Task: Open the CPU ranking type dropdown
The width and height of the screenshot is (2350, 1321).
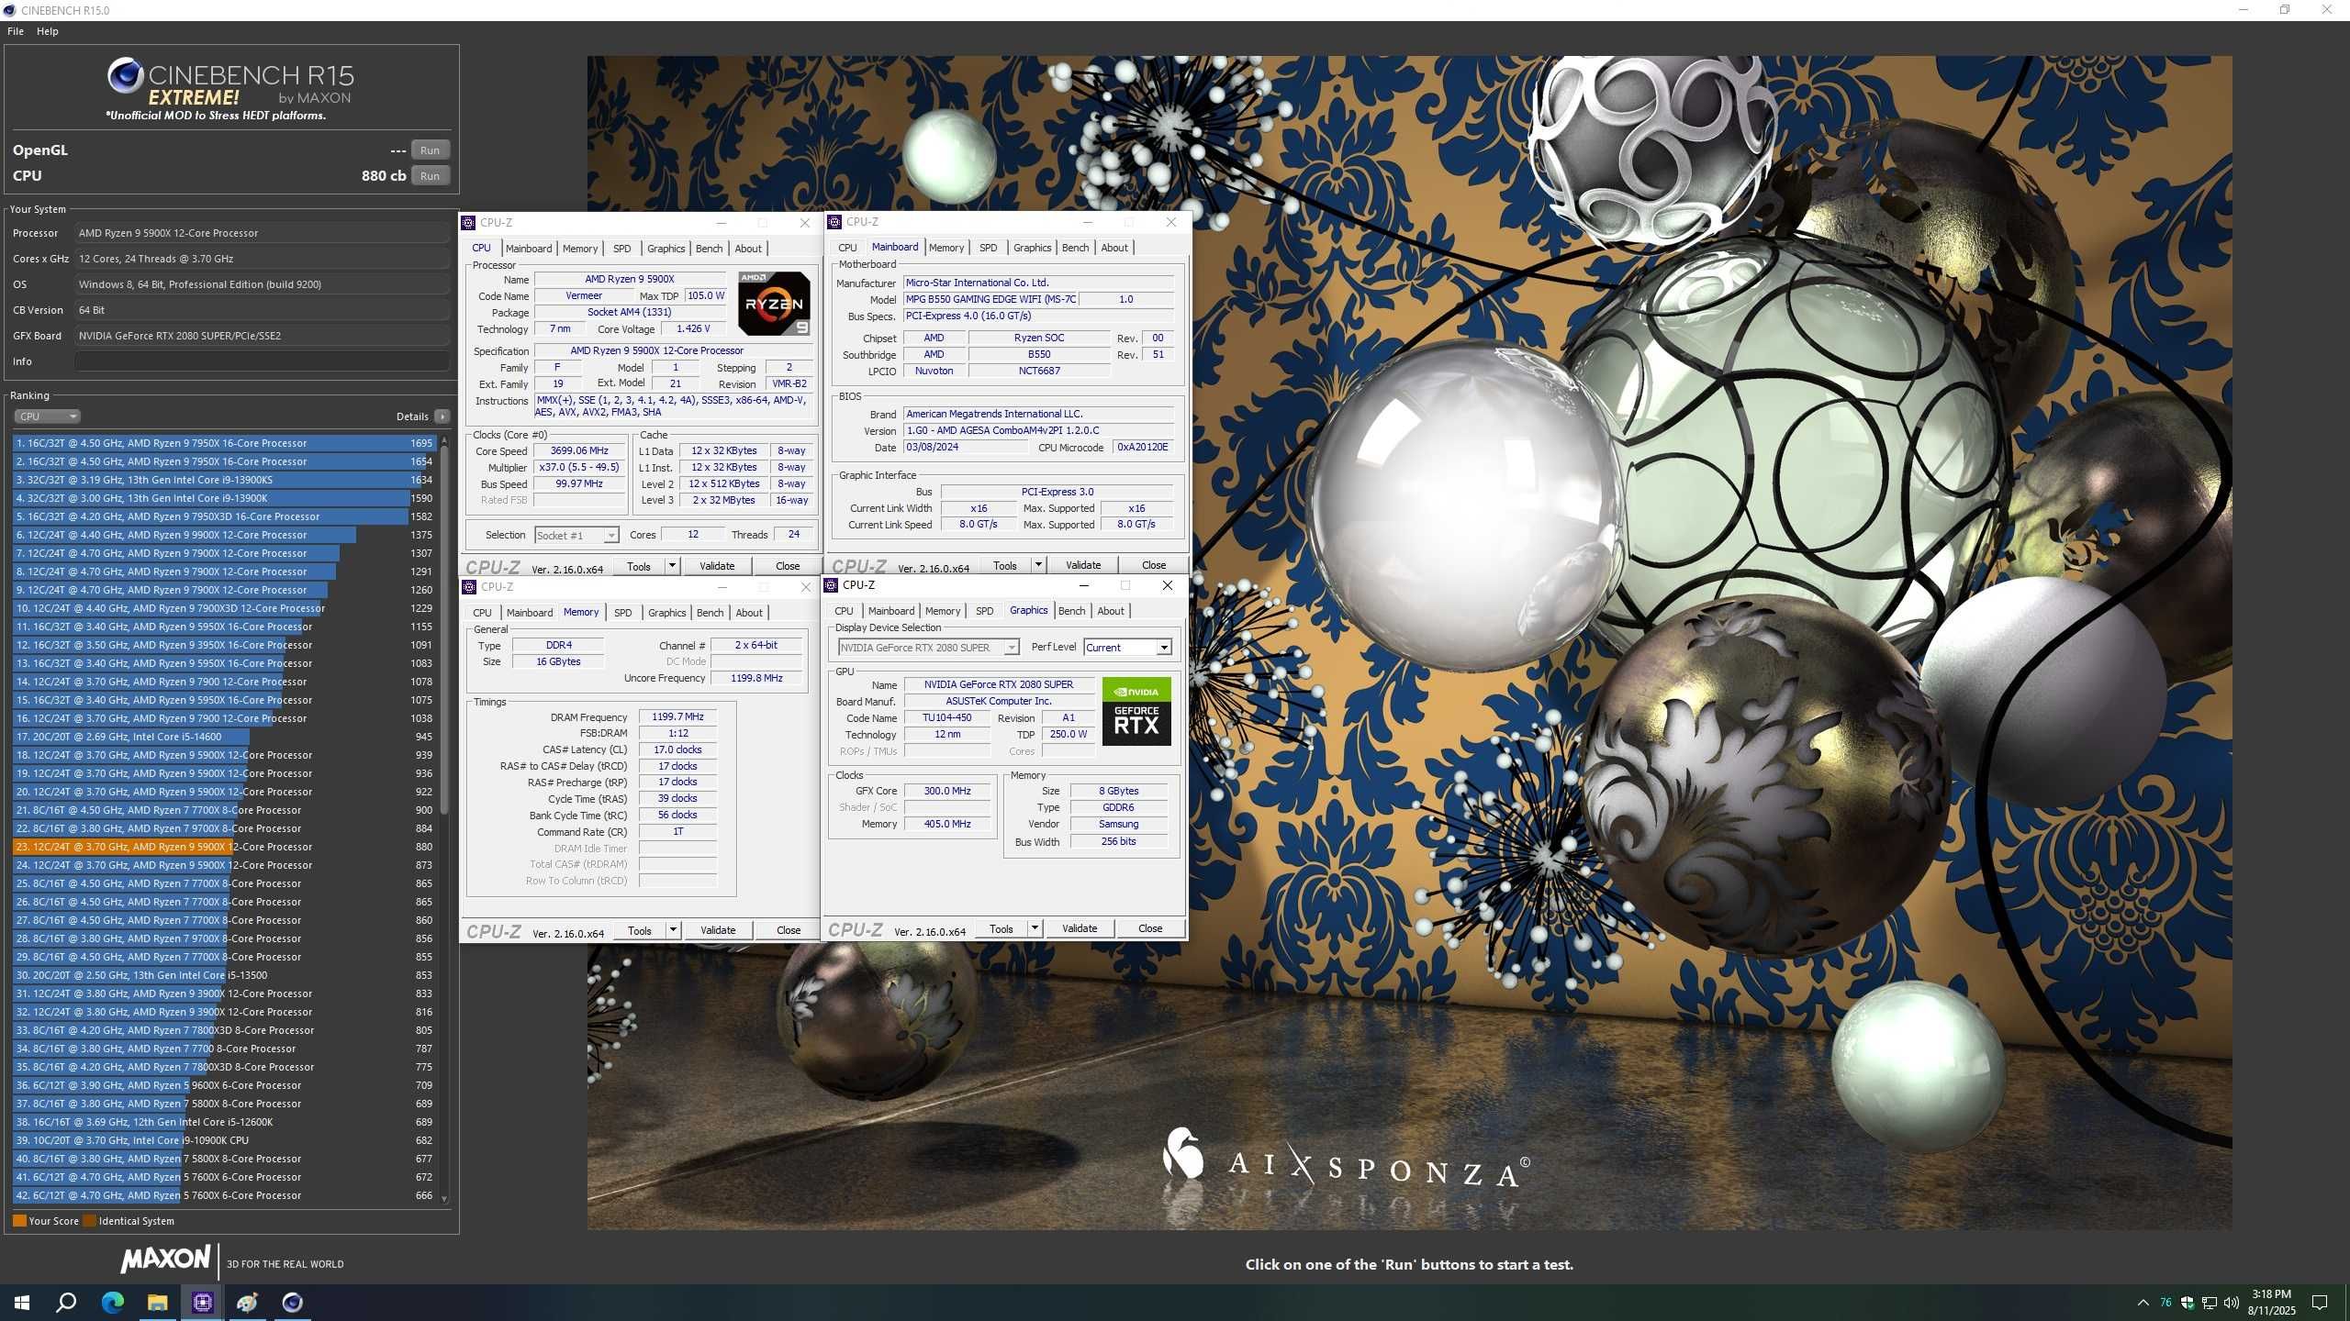Action: [x=47, y=416]
